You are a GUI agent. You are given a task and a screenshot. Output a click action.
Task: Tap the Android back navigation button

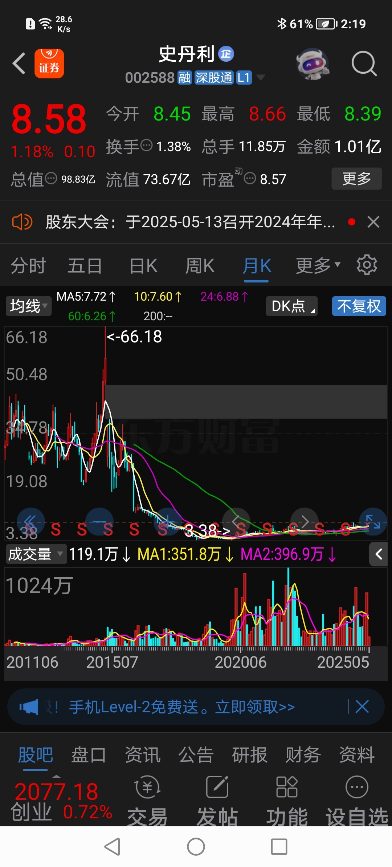[x=112, y=847]
